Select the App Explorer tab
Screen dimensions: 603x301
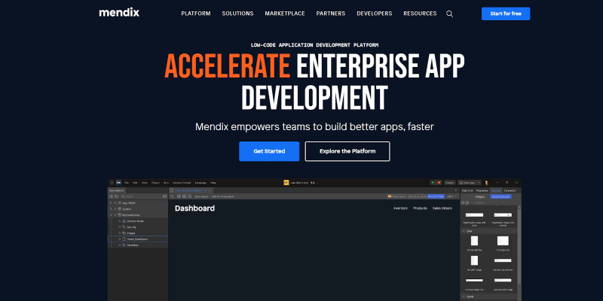pyautogui.click(x=116, y=190)
